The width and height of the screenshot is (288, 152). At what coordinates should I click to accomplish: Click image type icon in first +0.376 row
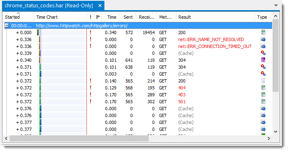tap(263, 108)
